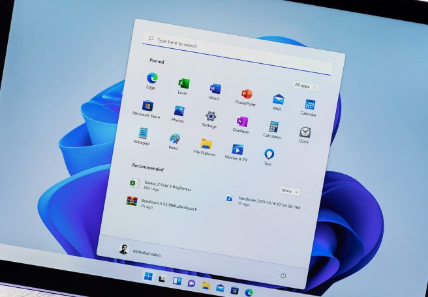
Task: Launch PowerPoint pinned app
Action: (246, 97)
